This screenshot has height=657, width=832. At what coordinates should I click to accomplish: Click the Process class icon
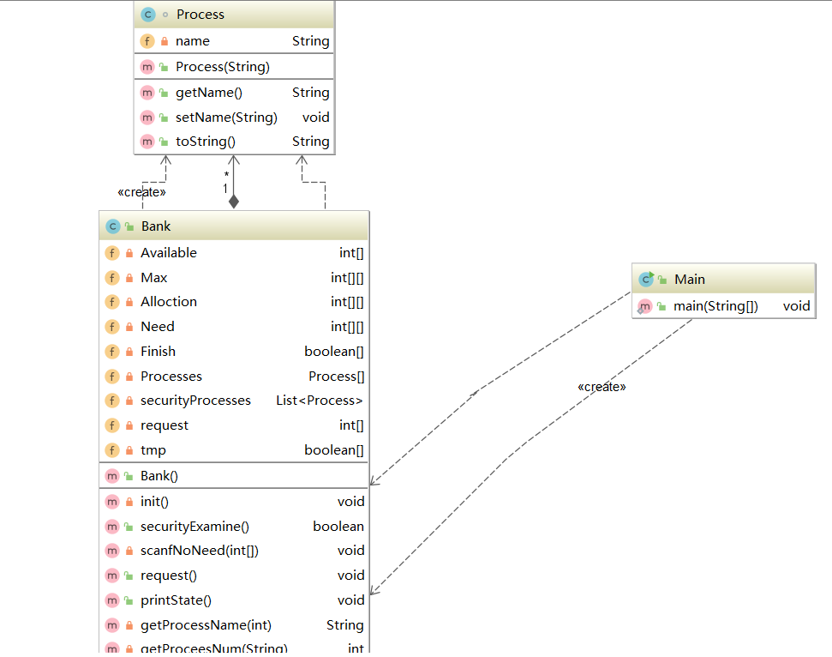click(x=146, y=15)
